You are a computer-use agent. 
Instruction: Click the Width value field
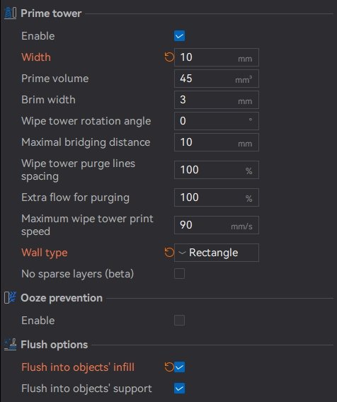(217, 57)
